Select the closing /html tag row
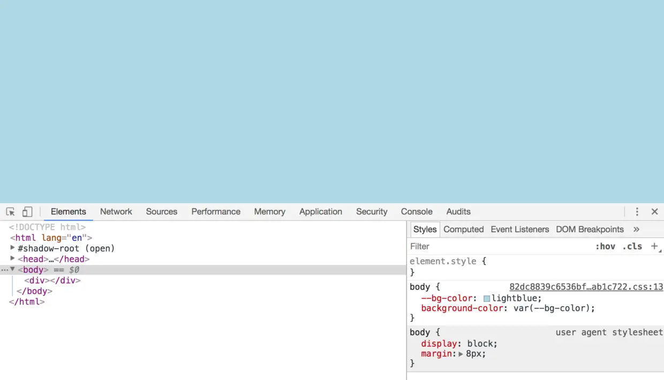The image size is (664, 380). (x=27, y=302)
